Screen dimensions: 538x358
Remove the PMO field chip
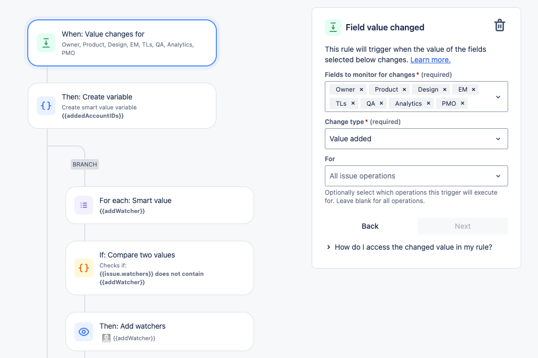tap(463, 103)
